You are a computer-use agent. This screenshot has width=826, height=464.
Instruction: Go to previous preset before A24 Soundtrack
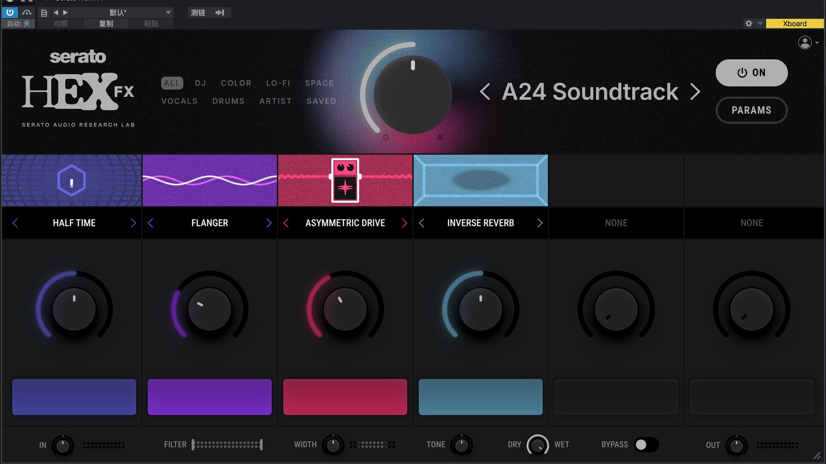click(x=485, y=92)
